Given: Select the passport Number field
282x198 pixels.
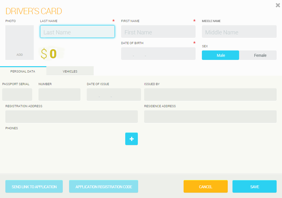Looking at the screenshot, I should (x=59, y=95).
